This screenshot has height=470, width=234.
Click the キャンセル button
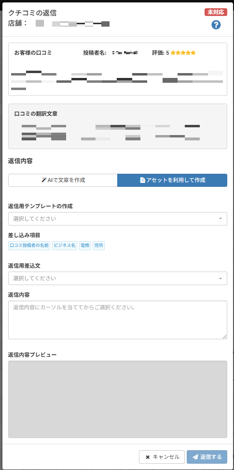click(162, 457)
